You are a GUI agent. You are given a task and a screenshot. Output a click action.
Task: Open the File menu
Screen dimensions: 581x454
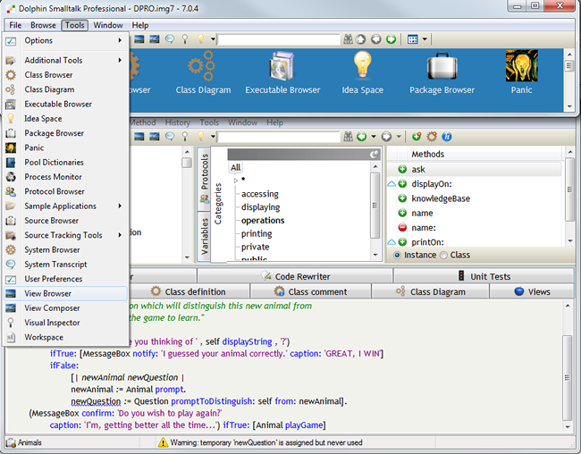coord(15,25)
